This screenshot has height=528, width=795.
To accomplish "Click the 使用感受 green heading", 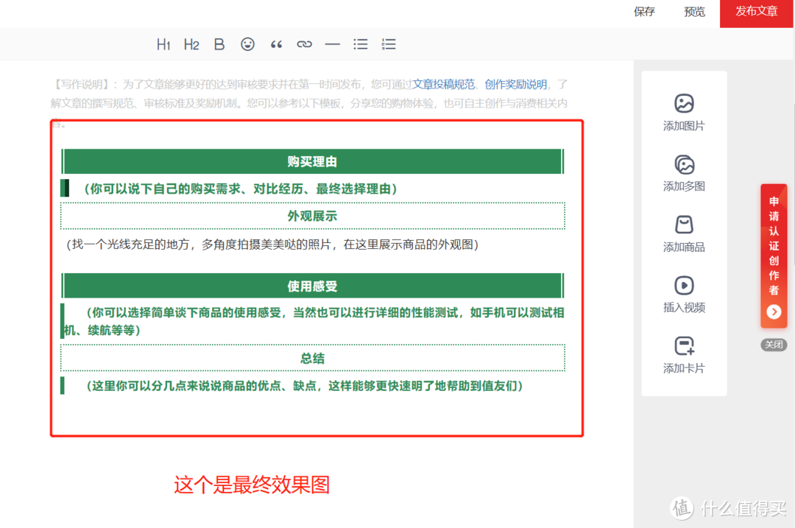I will [x=312, y=286].
